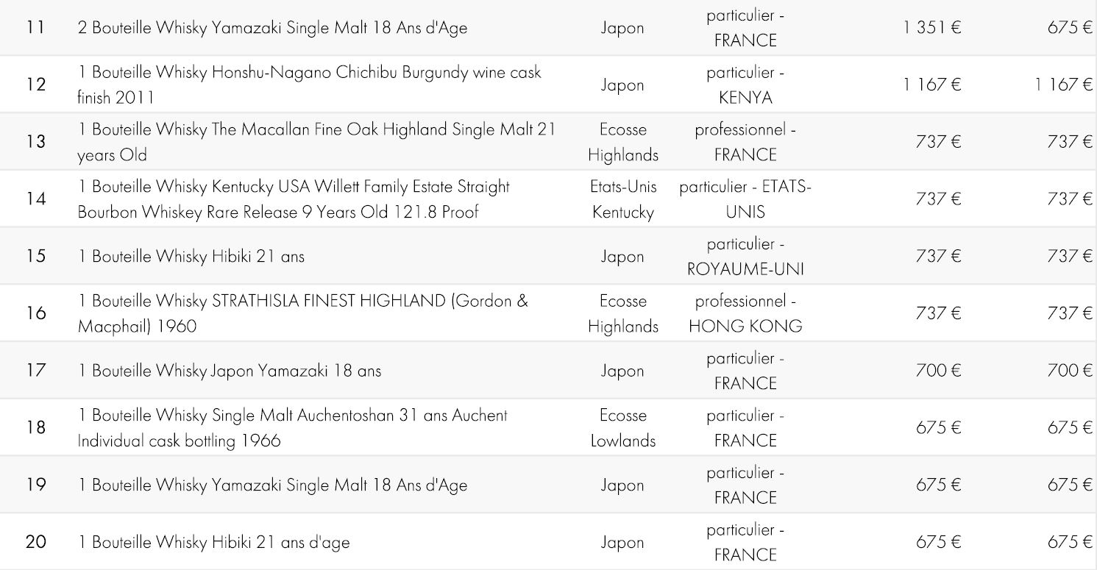Click the 1 167 € per-bottle price cell

1064,85
